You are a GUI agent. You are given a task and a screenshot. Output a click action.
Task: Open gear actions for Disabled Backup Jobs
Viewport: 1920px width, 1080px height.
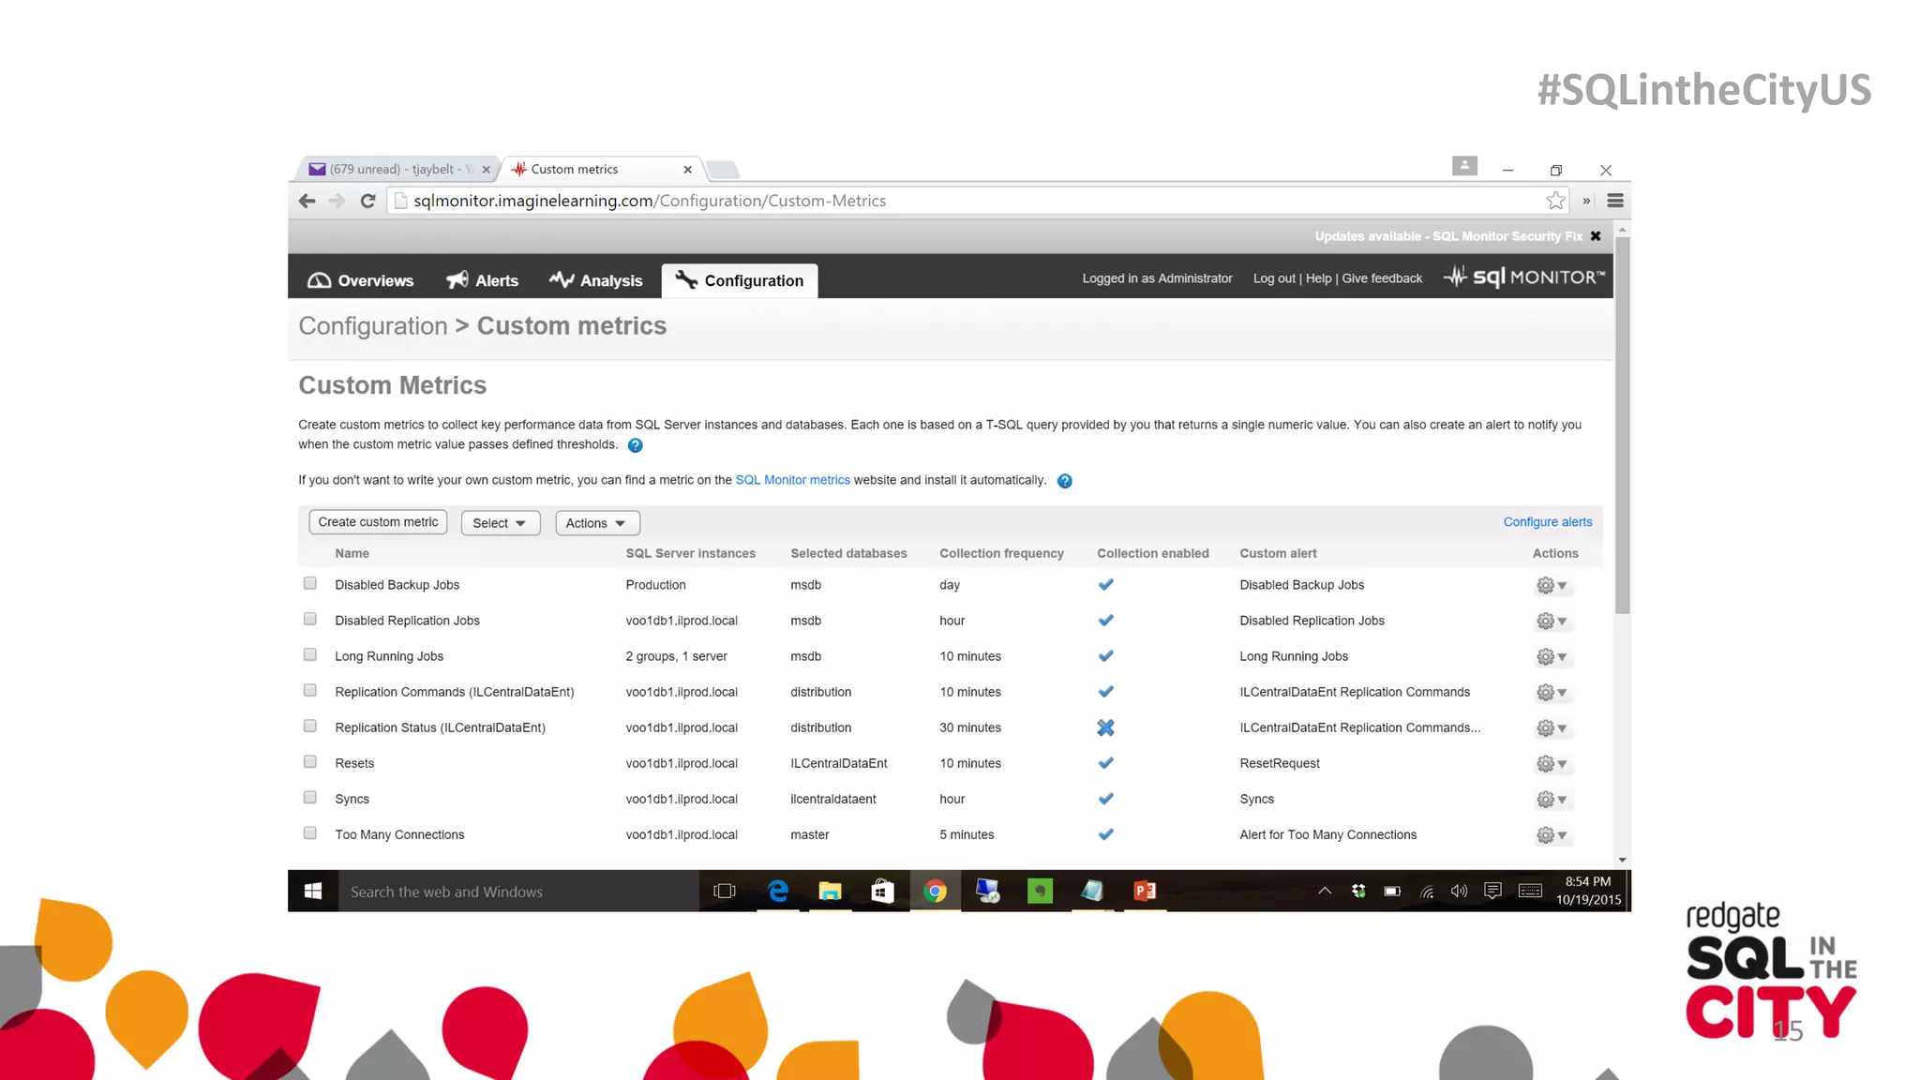[1551, 586]
